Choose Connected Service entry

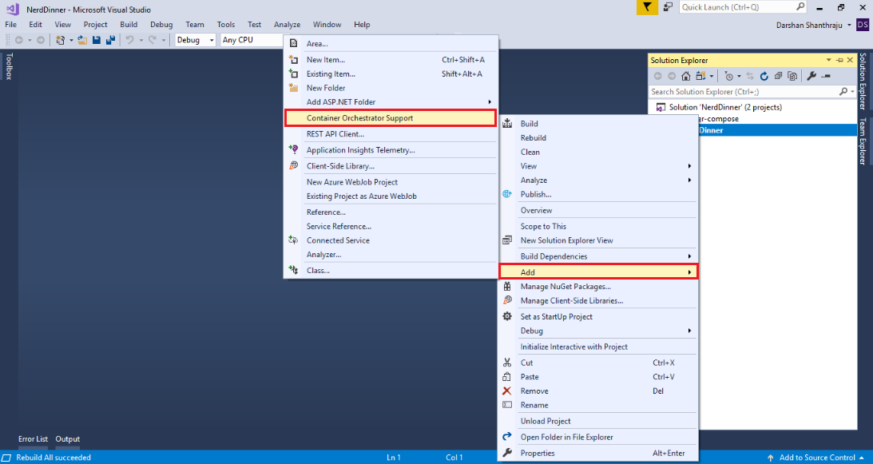tap(391, 240)
